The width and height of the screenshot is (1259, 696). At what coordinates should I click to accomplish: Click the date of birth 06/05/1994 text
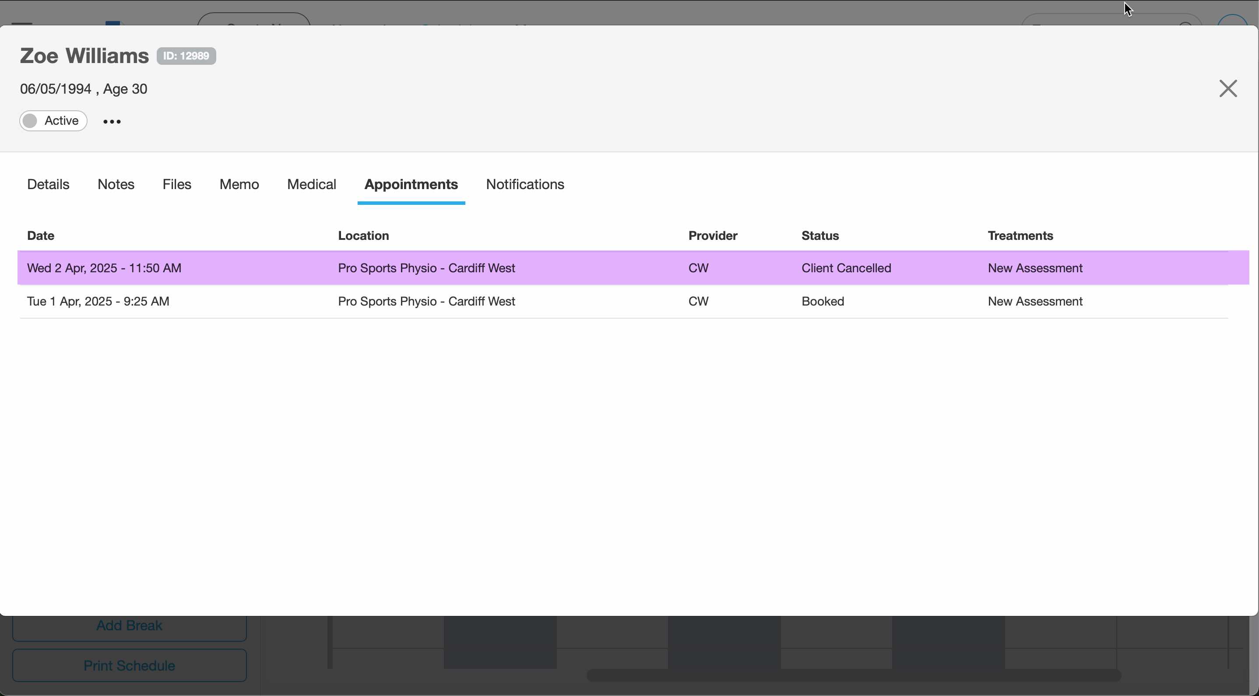(x=55, y=89)
